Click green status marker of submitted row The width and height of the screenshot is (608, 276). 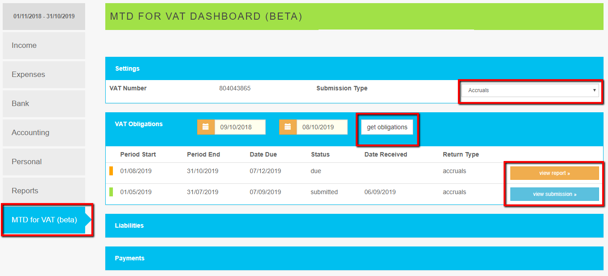coord(111,192)
